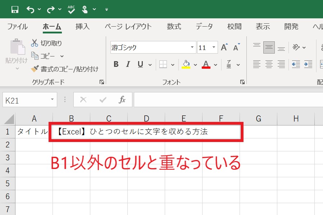323x215 pixels.
Task: Open the text orientation dropdown arrow
Action: point(304,47)
